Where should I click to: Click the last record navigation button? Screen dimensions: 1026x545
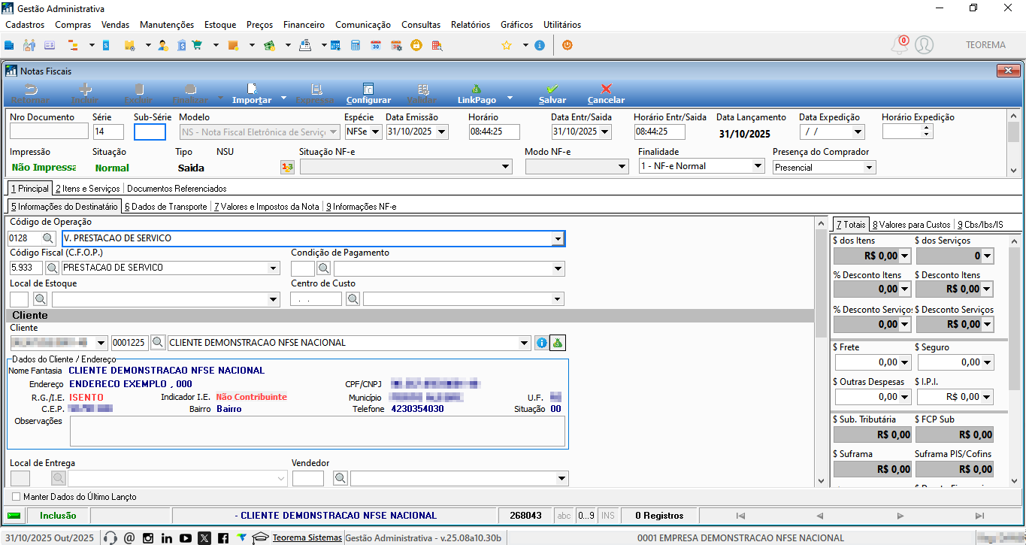(979, 516)
